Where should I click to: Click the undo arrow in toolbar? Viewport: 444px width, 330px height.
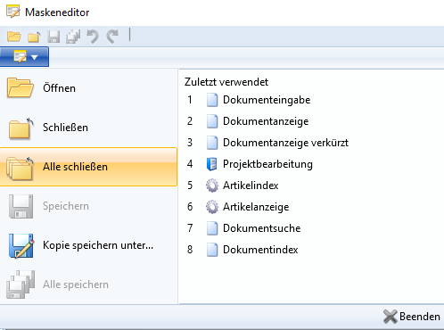click(93, 37)
